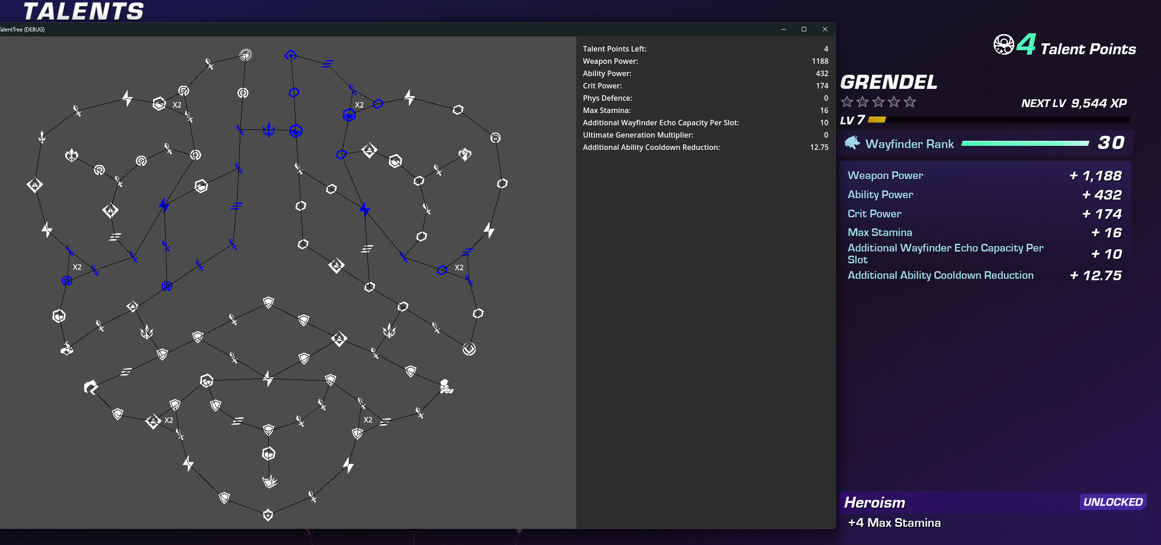Click the Weapon Power stat row
1161x545 pixels.
pyautogui.click(x=984, y=175)
